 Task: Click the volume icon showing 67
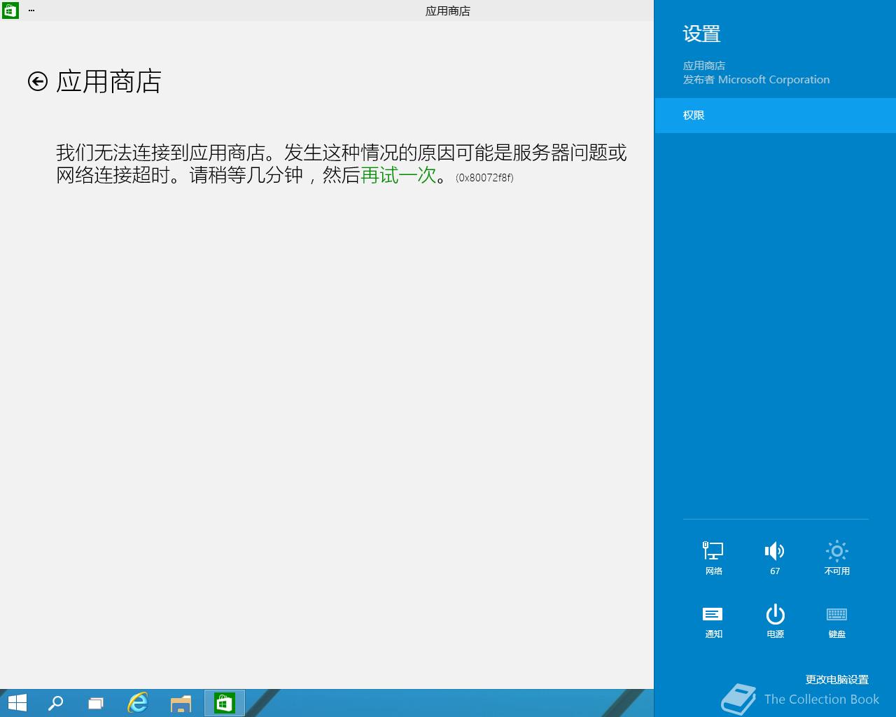[775, 558]
